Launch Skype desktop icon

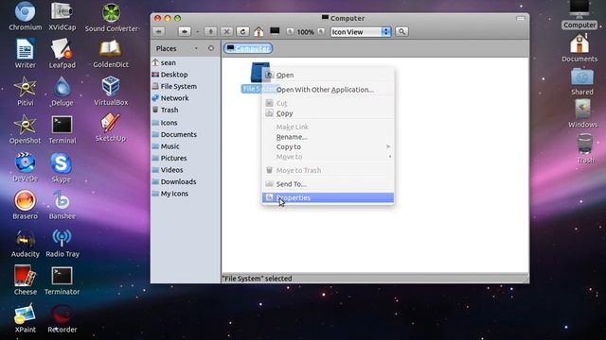[61, 168]
